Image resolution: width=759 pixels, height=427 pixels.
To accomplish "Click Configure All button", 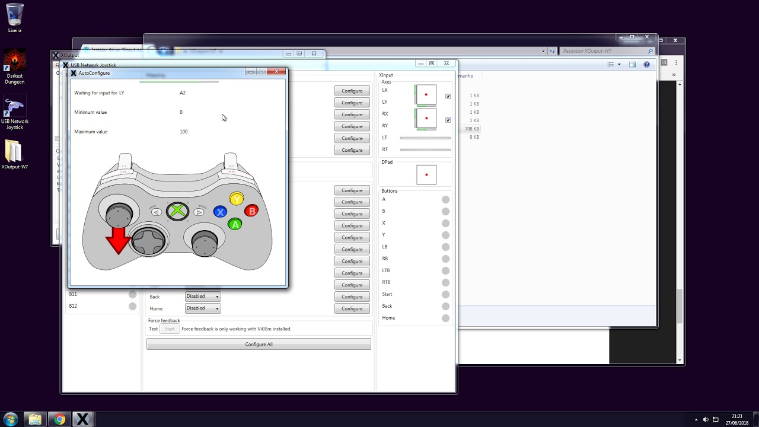I will click(259, 344).
